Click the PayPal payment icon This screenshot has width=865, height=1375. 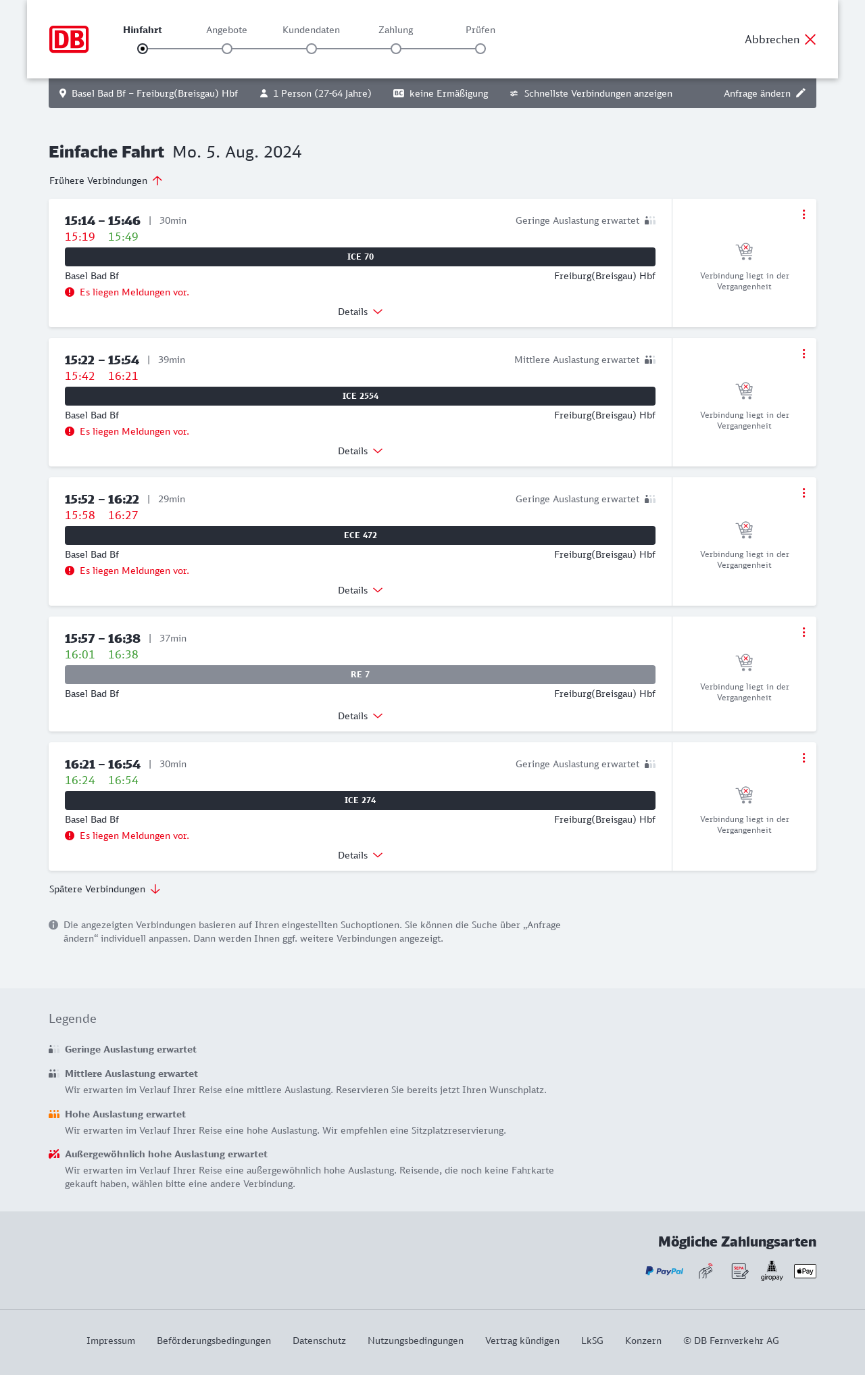click(x=664, y=1271)
